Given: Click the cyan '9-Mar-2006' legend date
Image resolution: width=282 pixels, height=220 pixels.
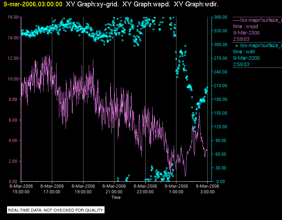Looking at the screenshot, I should 246,58.
